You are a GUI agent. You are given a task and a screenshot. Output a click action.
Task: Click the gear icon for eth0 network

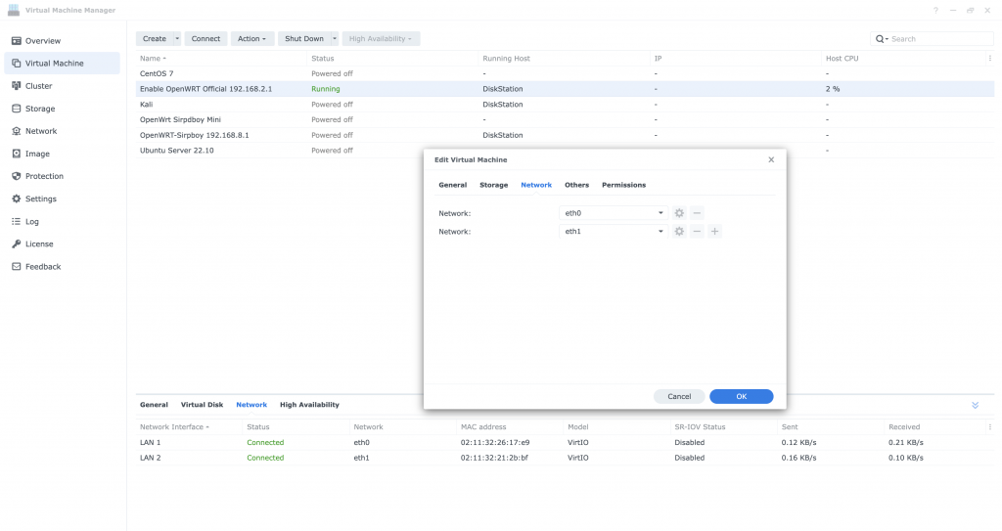679,213
